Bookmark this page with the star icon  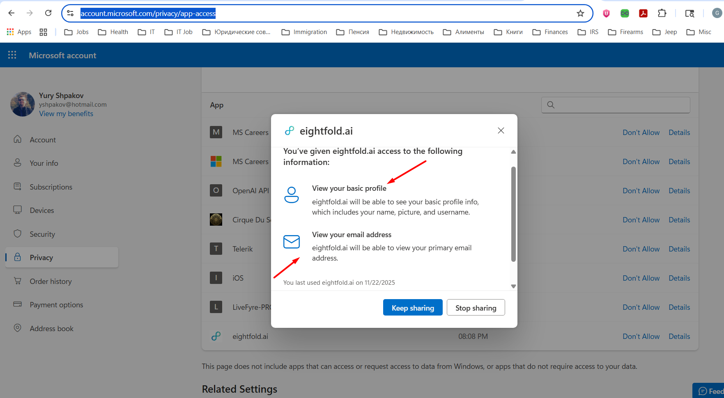(580, 14)
